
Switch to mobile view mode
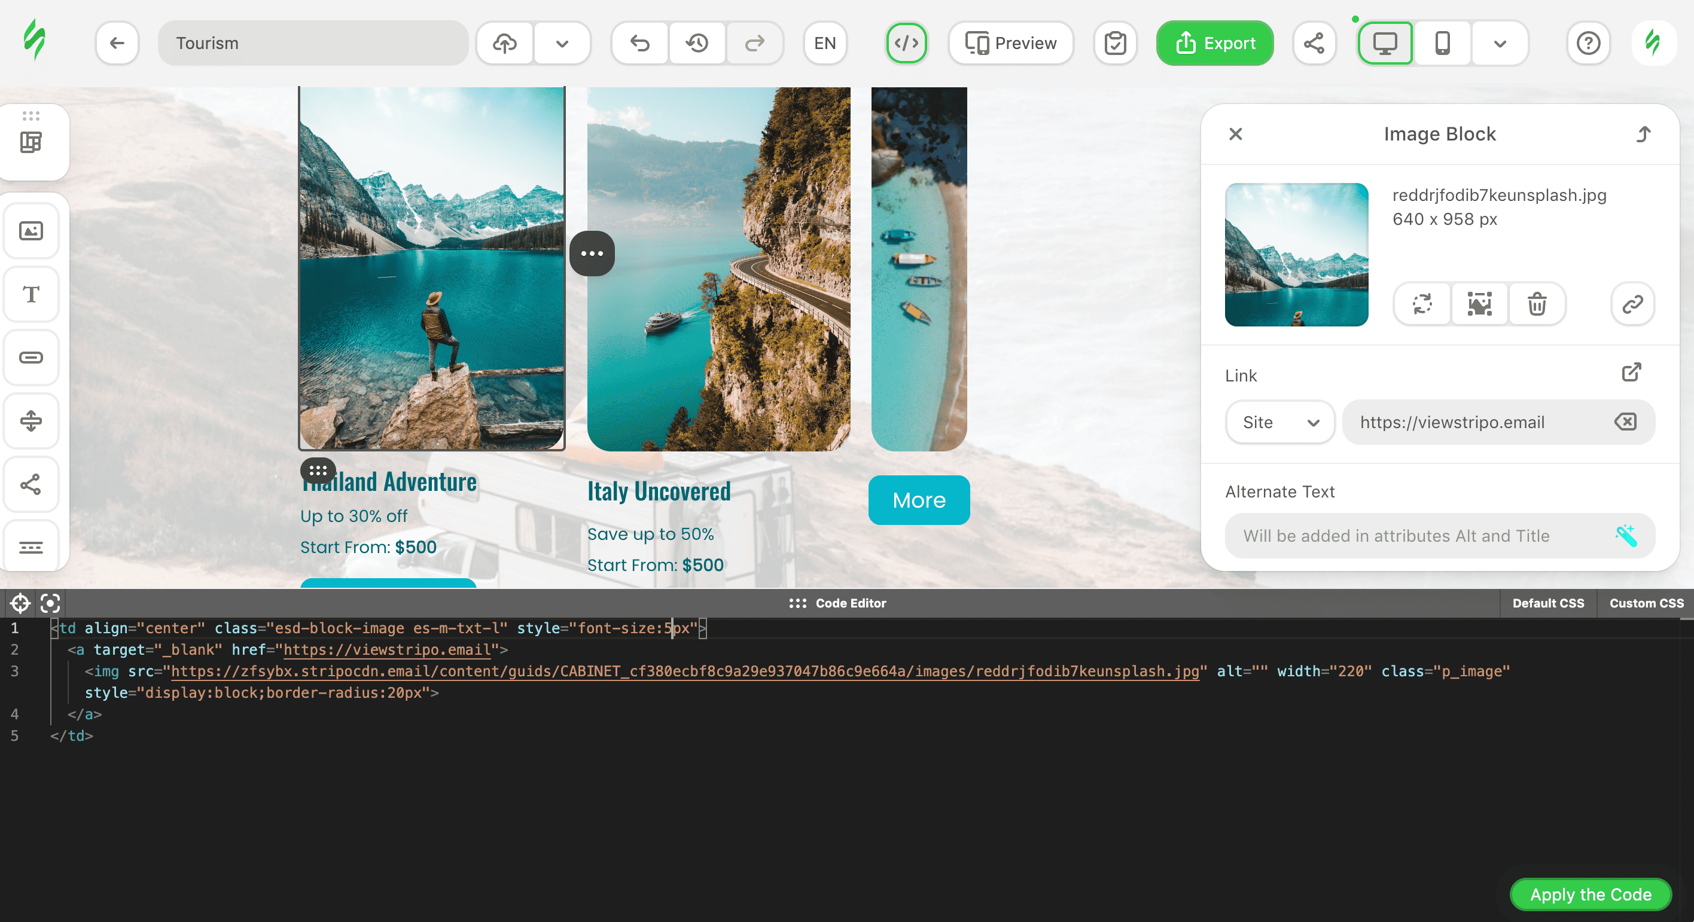tap(1442, 44)
